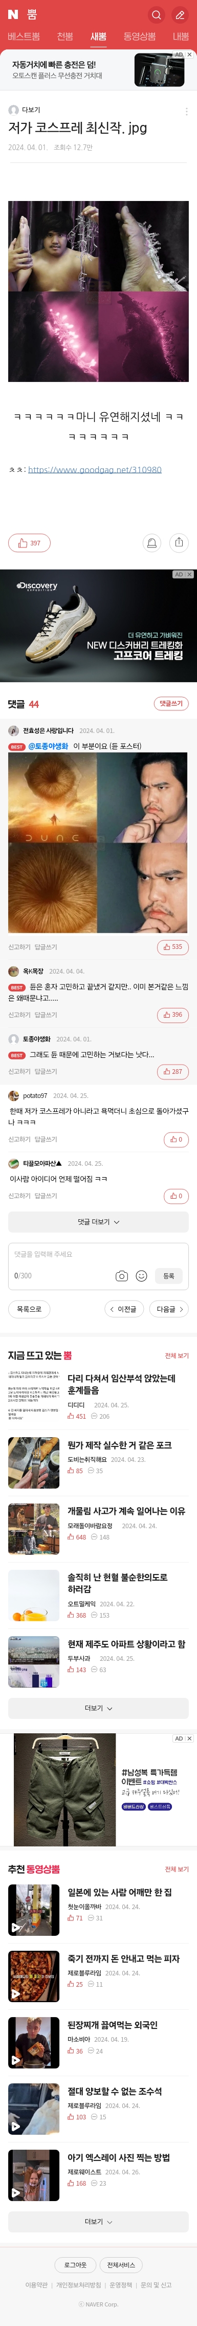
Task: Open the three-dot menu beside author 다보기
Action: point(186,111)
